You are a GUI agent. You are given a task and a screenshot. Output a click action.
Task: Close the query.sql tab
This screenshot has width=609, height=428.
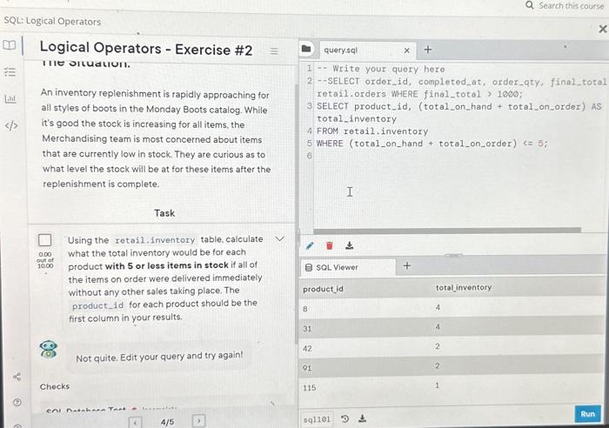pyautogui.click(x=406, y=50)
